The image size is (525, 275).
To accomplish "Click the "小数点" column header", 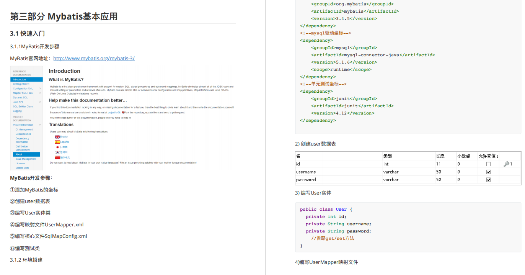I will (x=464, y=156).
